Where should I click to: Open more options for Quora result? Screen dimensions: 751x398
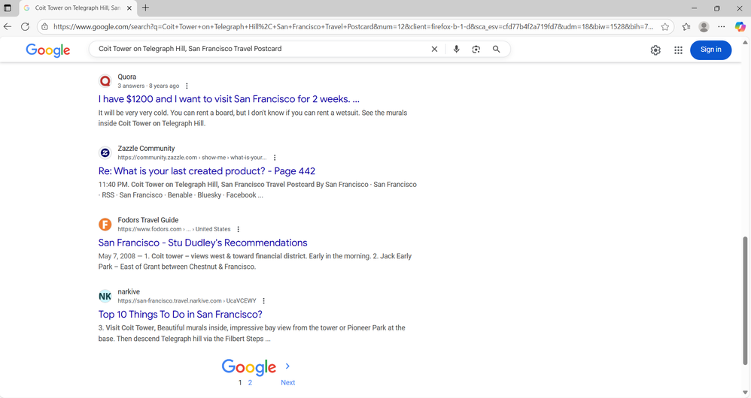coord(187,86)
